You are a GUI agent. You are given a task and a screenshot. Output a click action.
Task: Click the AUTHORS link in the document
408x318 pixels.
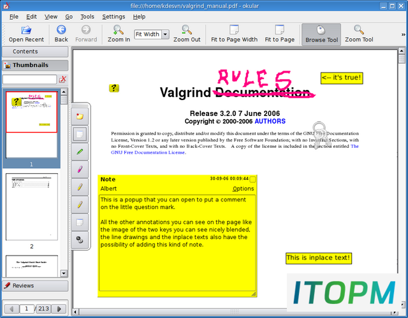[x=270, y=121]
